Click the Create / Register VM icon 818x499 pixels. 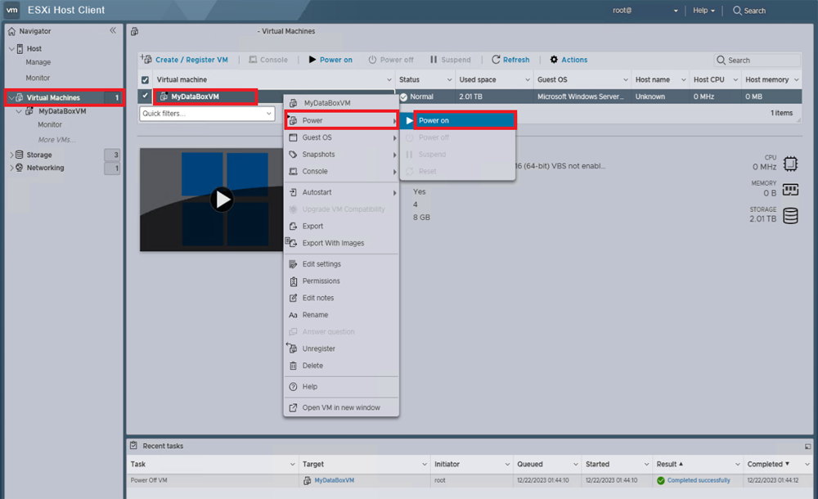pos(146,60)
